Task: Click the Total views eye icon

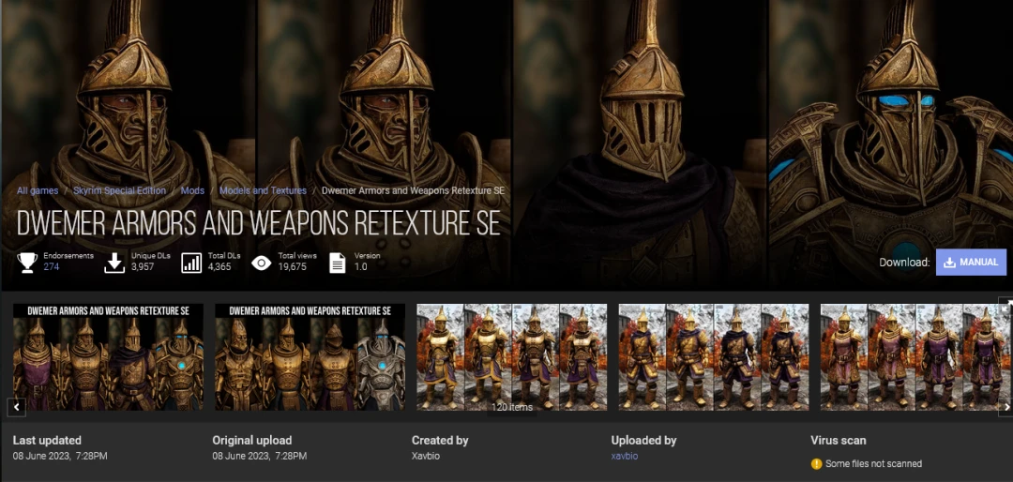Action: point(261,263)
